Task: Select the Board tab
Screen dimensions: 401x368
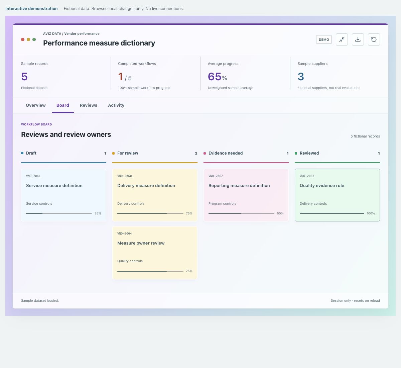Action: pyautogui.click(x=63, y=105)
